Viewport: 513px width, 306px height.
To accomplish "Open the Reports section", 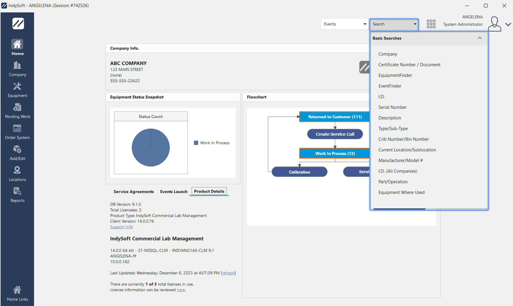I will [x=17, y=195].
